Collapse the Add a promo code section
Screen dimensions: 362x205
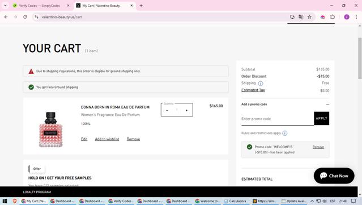(x=327, y=104)
